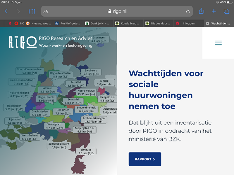Tap the 00:32 clock in status bar
Viewport: 234px width, 175px height.
[x=5, y=2]
